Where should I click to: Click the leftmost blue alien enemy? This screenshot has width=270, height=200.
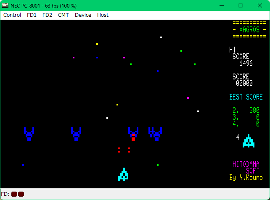click(29, 134)
